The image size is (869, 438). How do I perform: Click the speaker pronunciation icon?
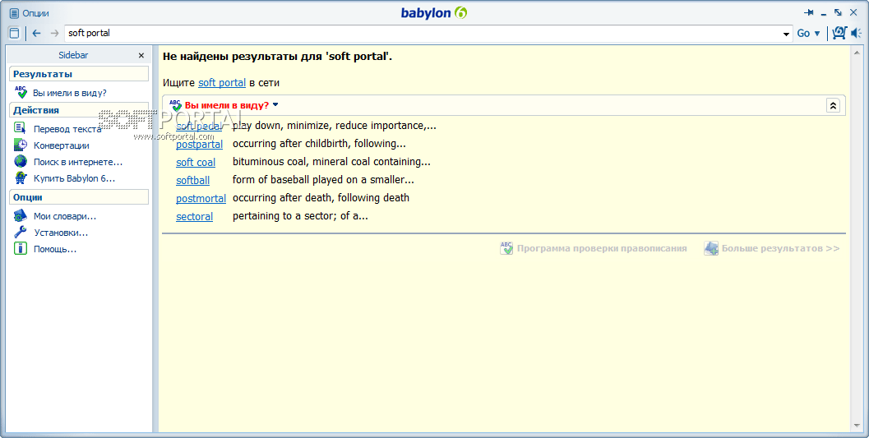point(856,33)
